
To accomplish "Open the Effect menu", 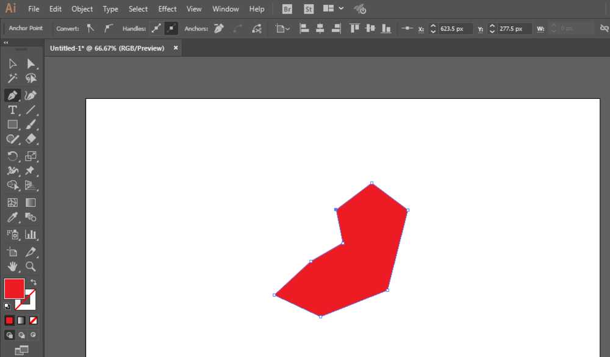I will [167, 9].
